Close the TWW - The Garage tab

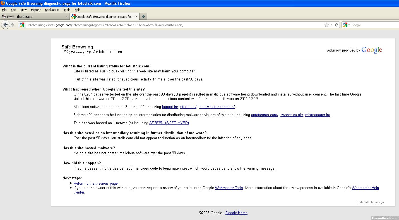tap(67, 16)
